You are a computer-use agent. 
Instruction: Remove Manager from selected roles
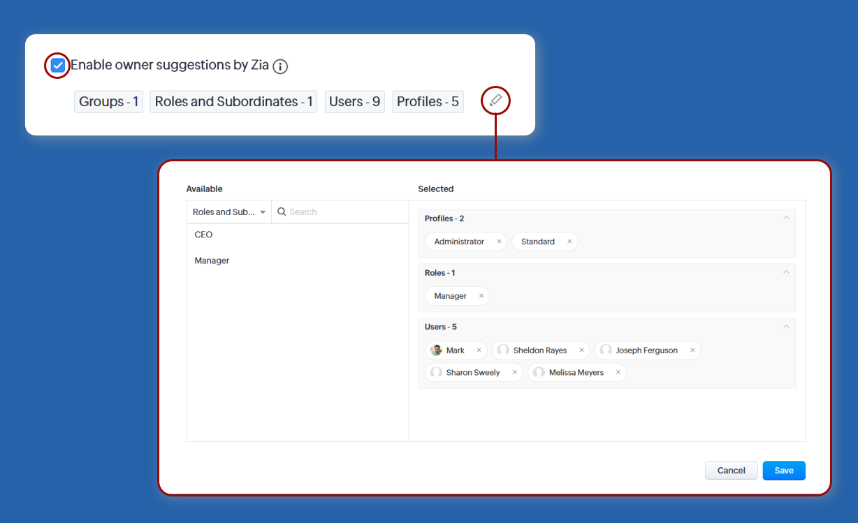[481, 296]
